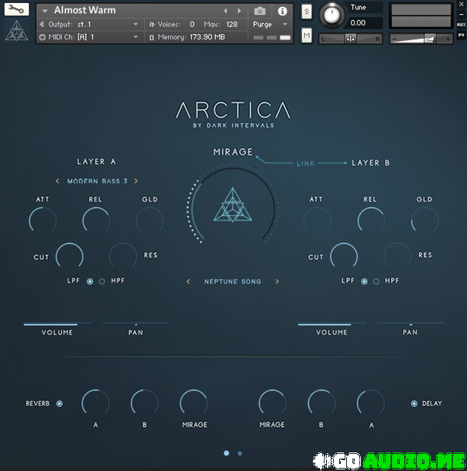Adjust Layer A Pan slider

click(x=136, y=324)
